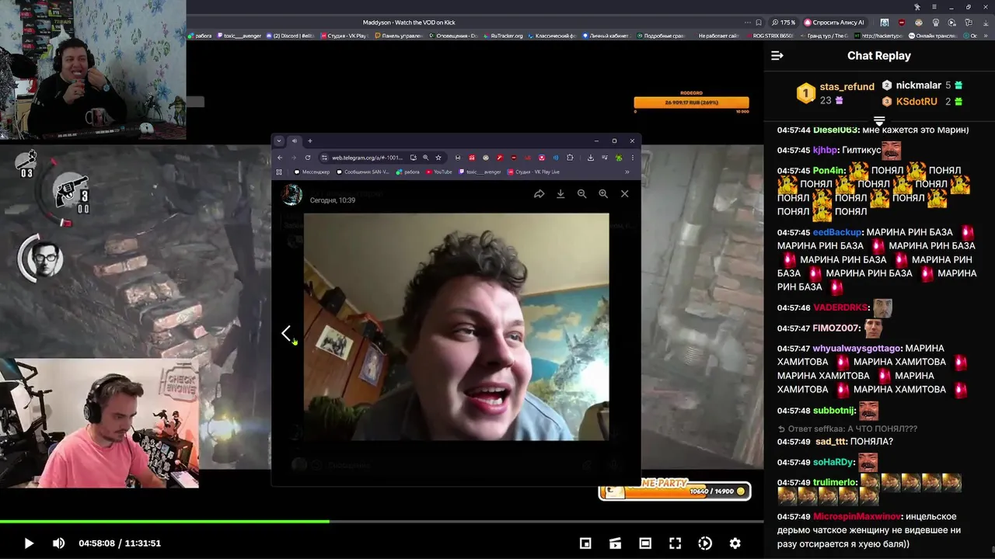This screenshot has height=559, width=995.
Task: Go back in inner Chrome window
Action: (281, 158)
